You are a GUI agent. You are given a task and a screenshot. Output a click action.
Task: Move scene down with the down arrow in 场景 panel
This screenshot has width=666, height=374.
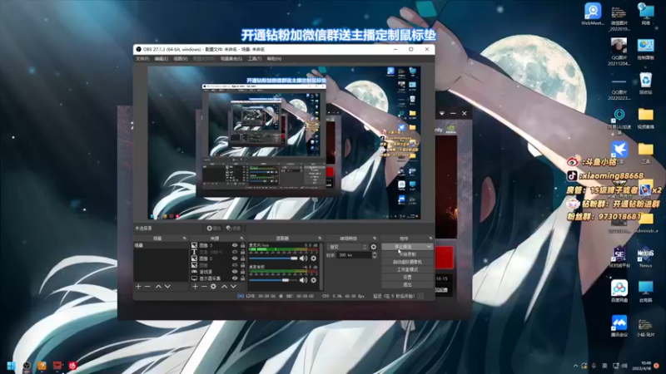tap(167, 287)
